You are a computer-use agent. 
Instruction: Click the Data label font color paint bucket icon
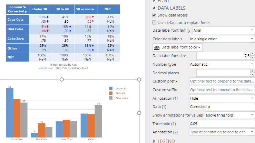156,47
